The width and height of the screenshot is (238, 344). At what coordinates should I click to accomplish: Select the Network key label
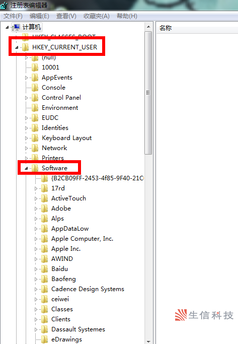[x=54, y=148]
